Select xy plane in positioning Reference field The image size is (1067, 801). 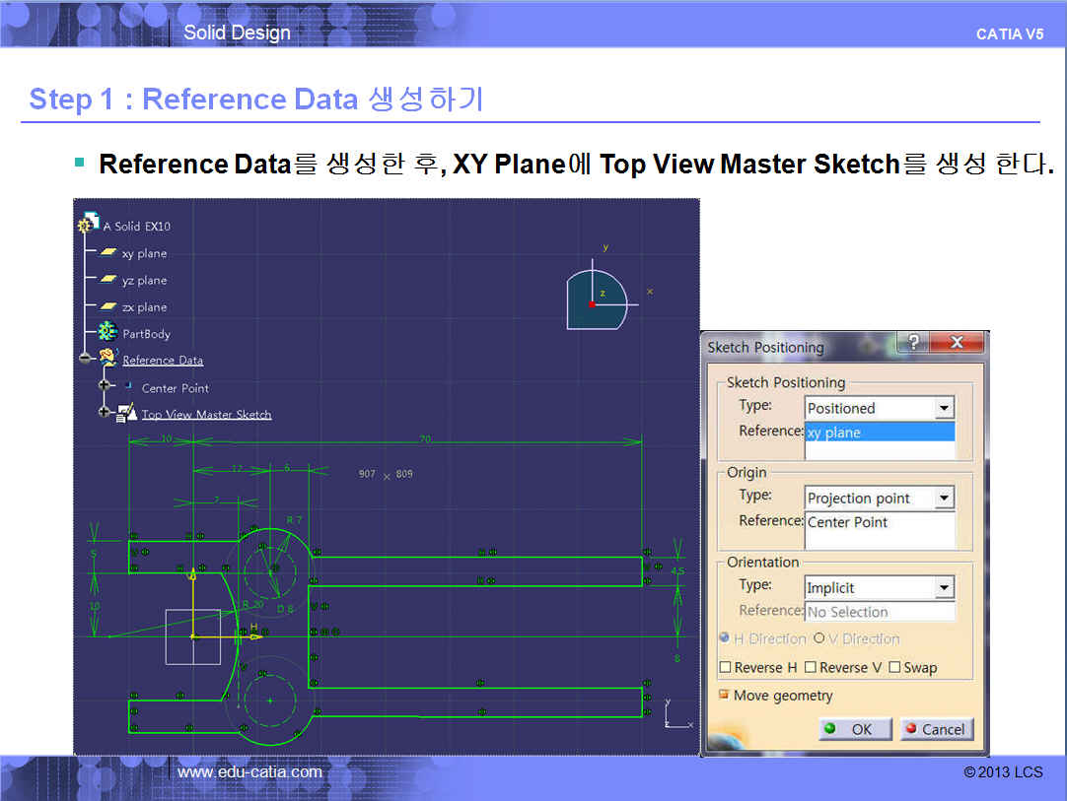tap(880, 432)
